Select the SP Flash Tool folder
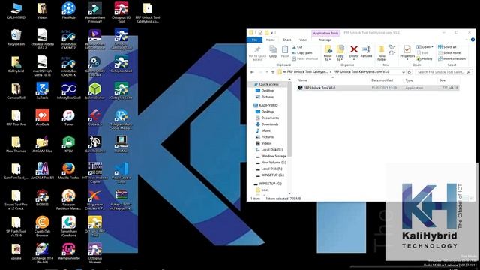The image size is (480, 270). [x=16, y=226]
